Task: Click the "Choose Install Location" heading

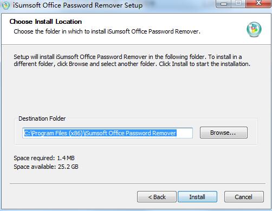Action: click(x=46, y=22)
